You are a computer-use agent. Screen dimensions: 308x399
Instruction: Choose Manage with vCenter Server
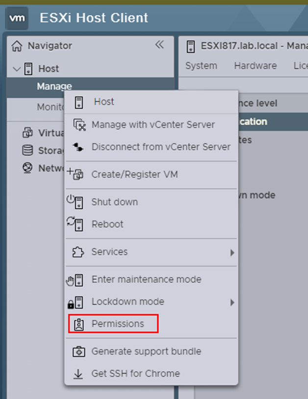pos(153,125)
